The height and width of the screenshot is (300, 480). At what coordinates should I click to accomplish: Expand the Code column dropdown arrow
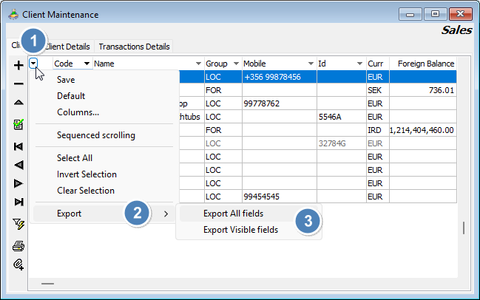[87, 64]
